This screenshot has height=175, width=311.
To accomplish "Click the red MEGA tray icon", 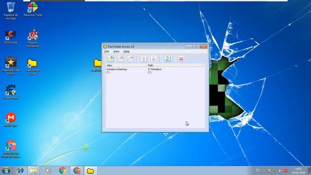I will [x=286, y=171].
